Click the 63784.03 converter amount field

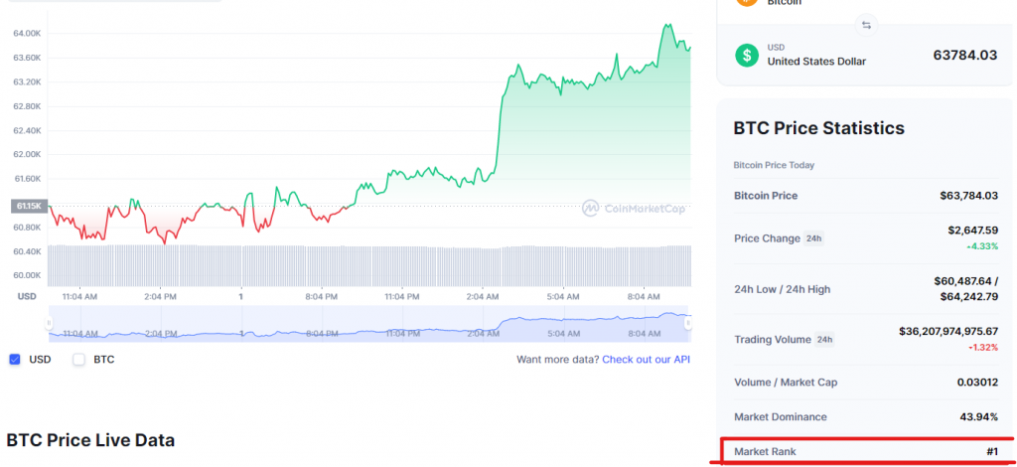(x=965, y=55)
